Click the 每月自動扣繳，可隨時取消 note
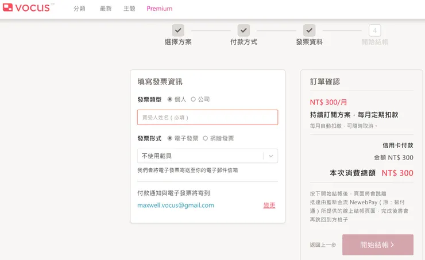This screenshot has width=425, height=260. [343, 126]
